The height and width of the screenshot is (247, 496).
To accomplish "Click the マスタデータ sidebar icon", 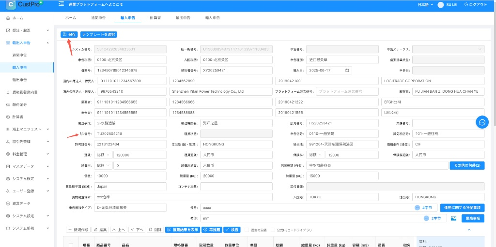I will pyautogui.click(x=8, y=166).
